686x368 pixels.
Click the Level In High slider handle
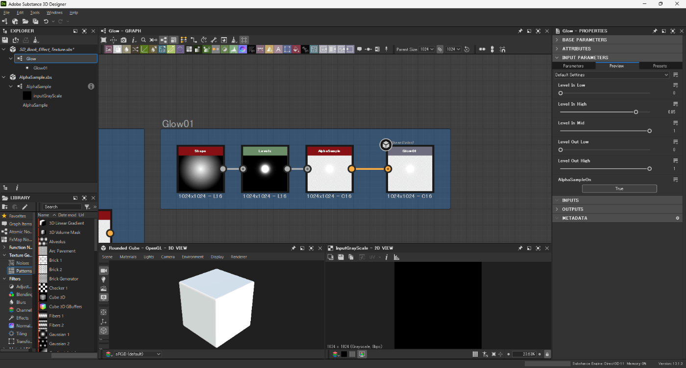click(x=636, y=112)
